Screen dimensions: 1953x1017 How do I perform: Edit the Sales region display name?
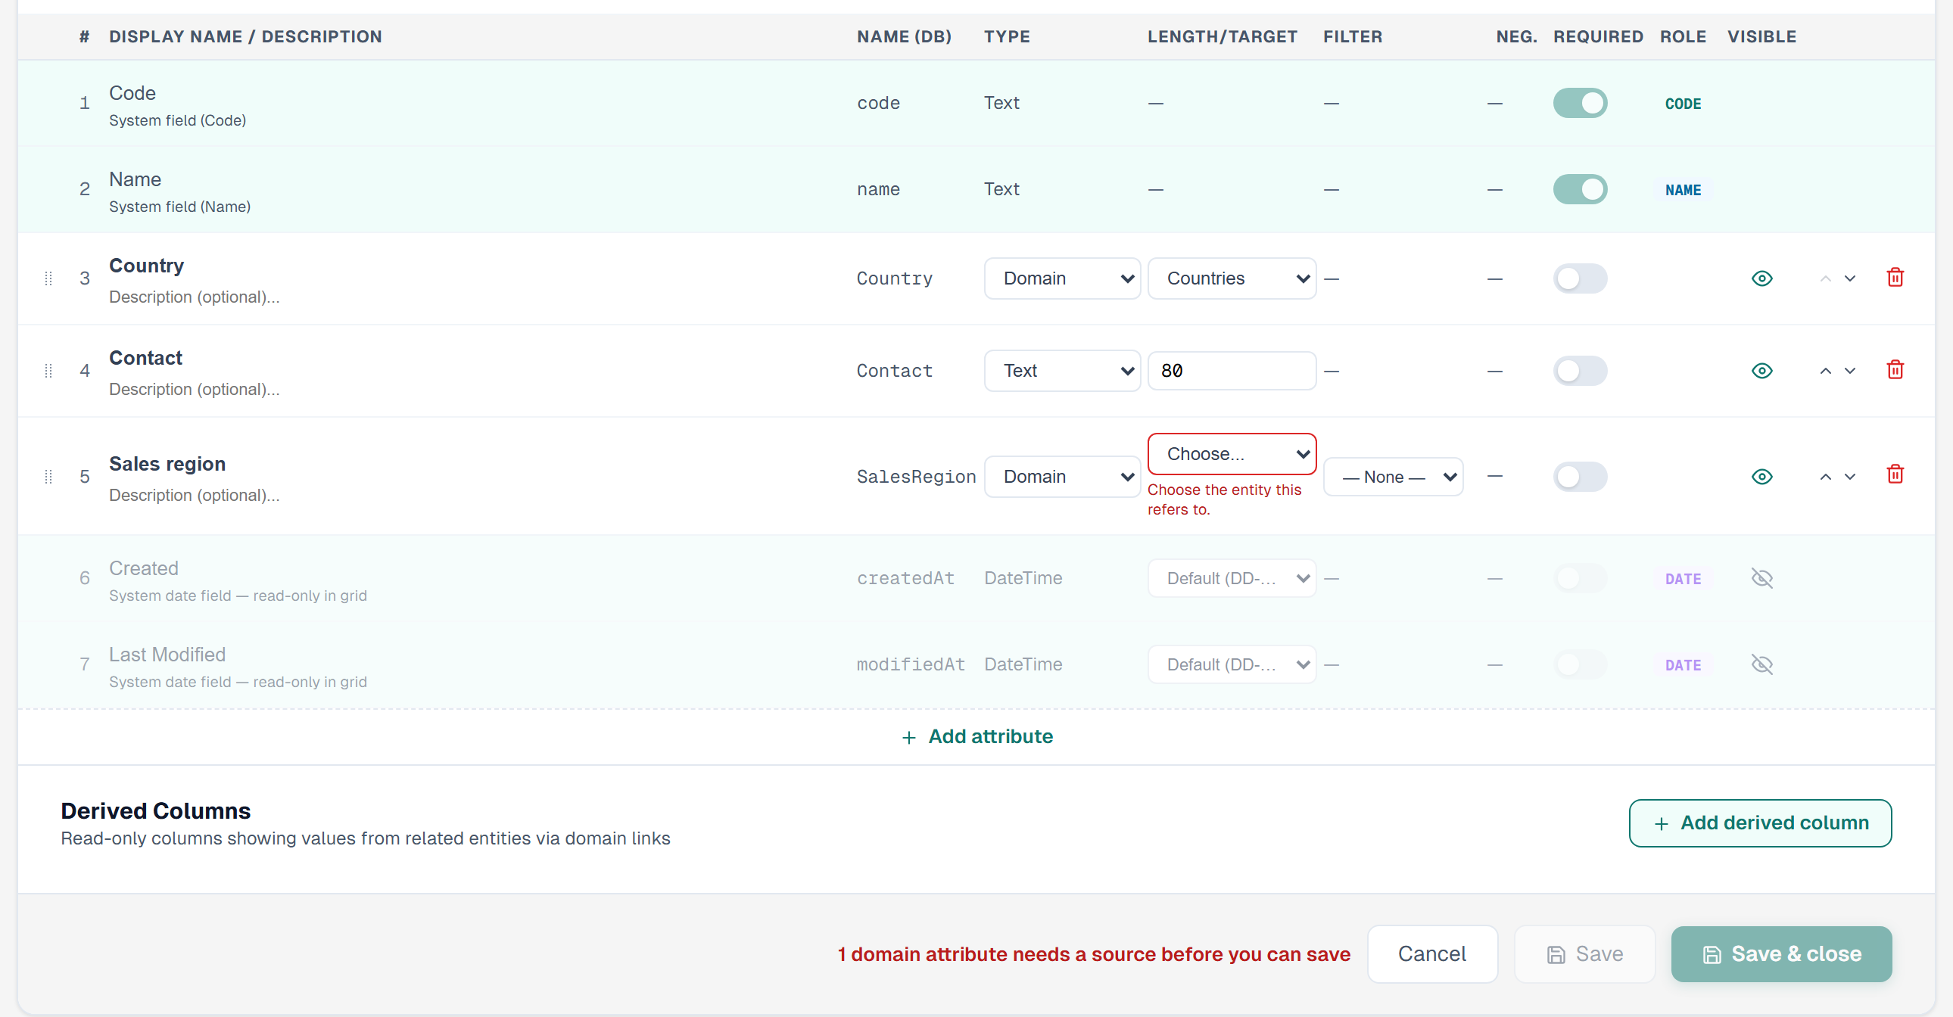[167, 464]
